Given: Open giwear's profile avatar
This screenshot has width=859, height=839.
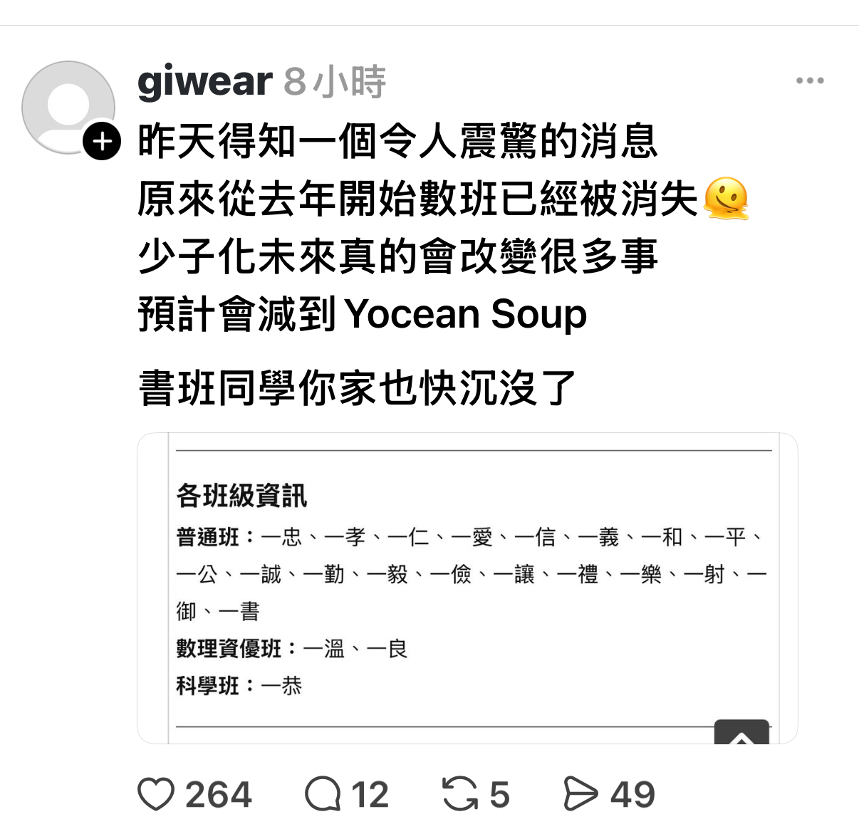Looking at the screenshot, I should point(68,107).
